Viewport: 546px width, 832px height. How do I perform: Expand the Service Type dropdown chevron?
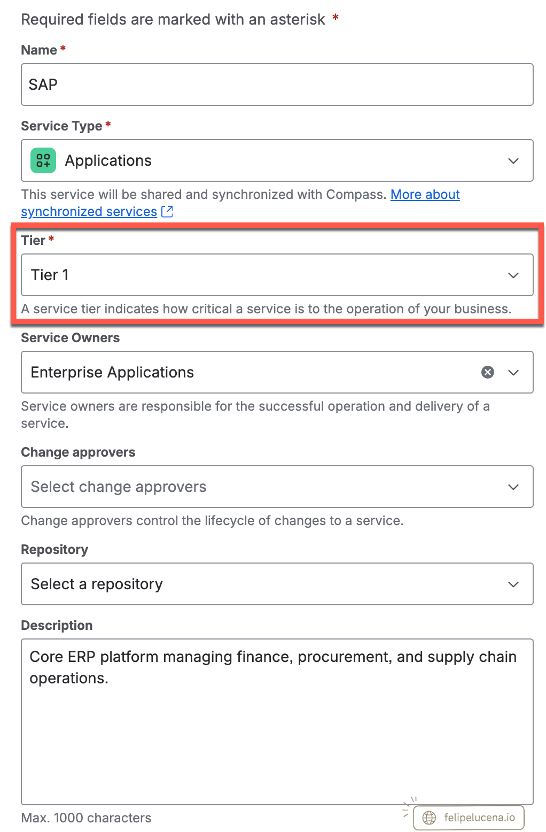tap(513, 161)
